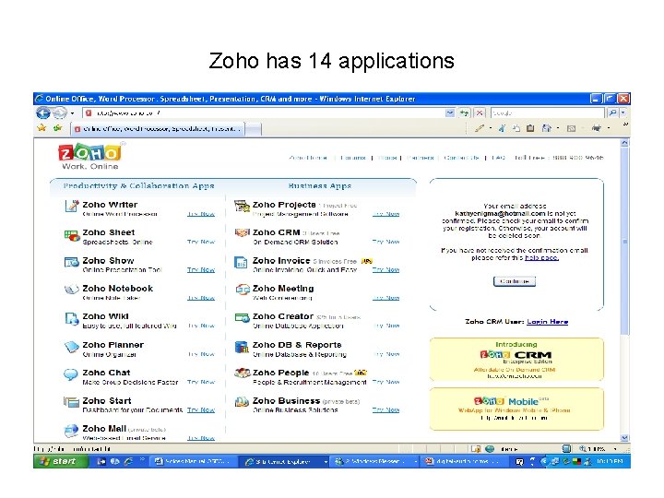Open the Zoho CRM Enterprise Edition banner

click(x=516, y=360)
